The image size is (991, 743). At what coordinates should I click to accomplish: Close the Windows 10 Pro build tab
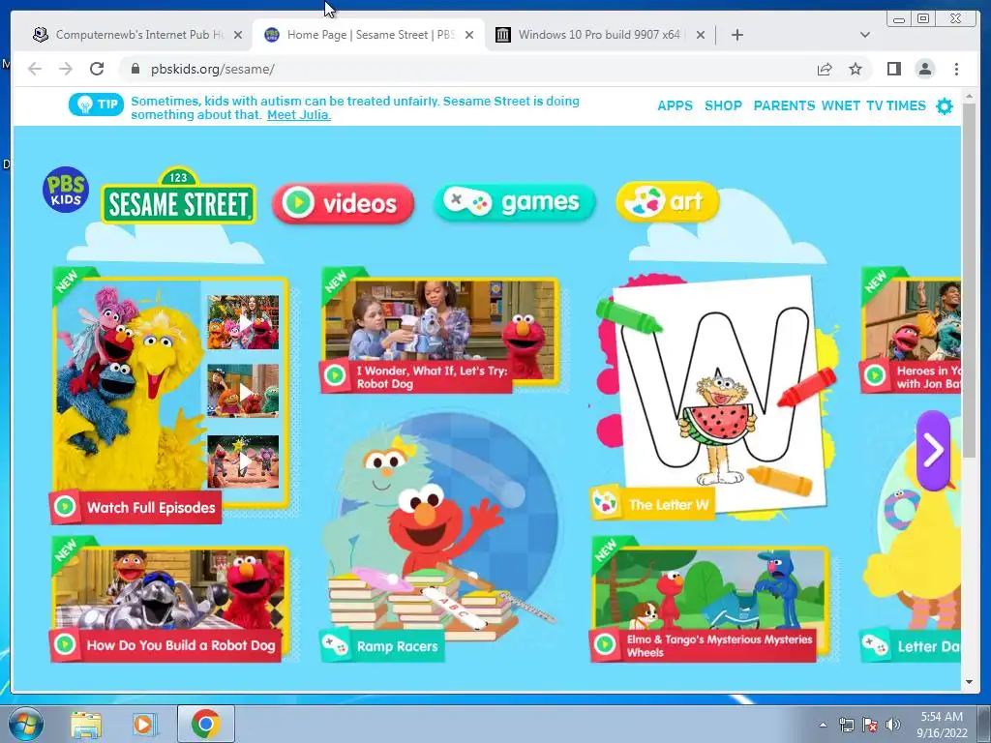pyautogui.click(x=701, y=36)
